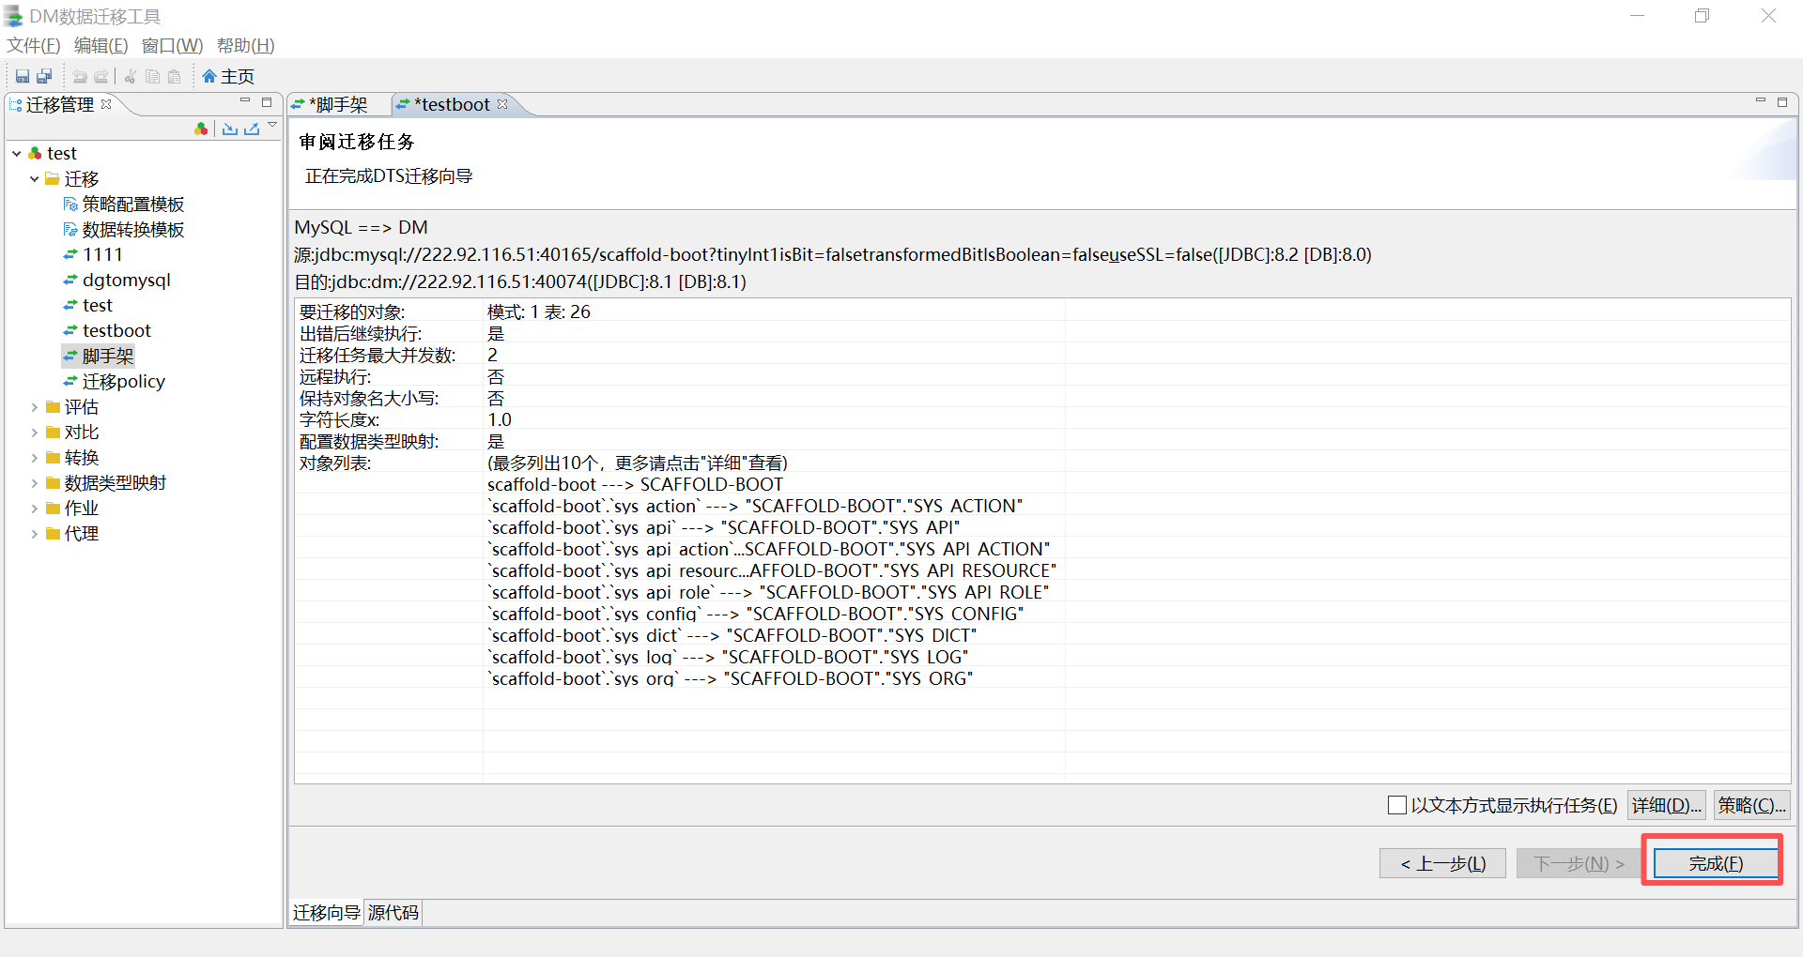This screenshot has height=957, width=1803.
Task: Switch to the 源代码 tab
Action: [393, 912]
